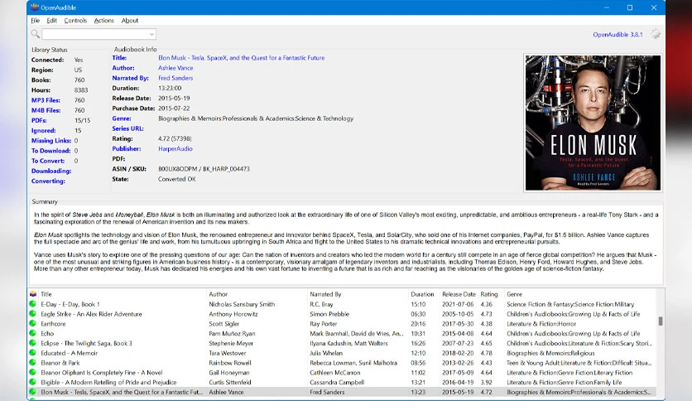Click the To Convert status label

48,162
